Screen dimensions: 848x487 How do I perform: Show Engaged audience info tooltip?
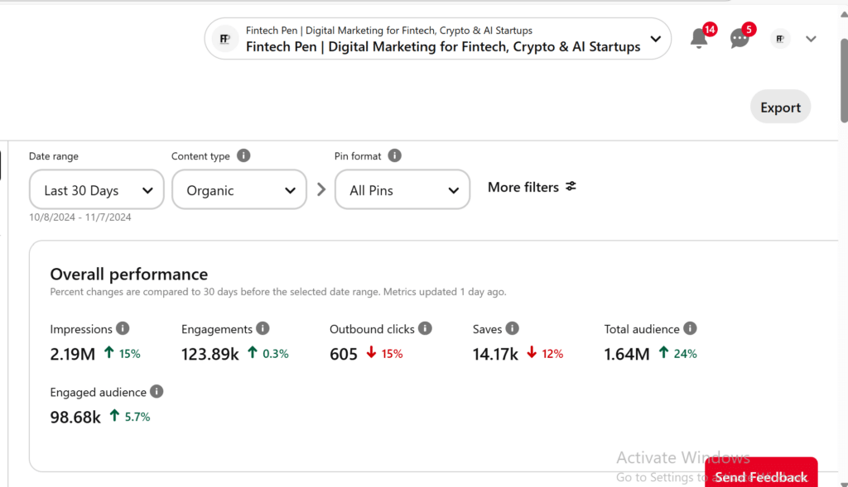coord(157,391)
